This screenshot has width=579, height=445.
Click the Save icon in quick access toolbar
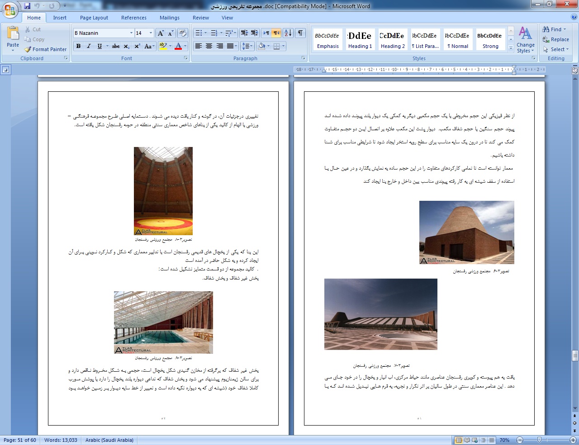[x=27, y=6]
